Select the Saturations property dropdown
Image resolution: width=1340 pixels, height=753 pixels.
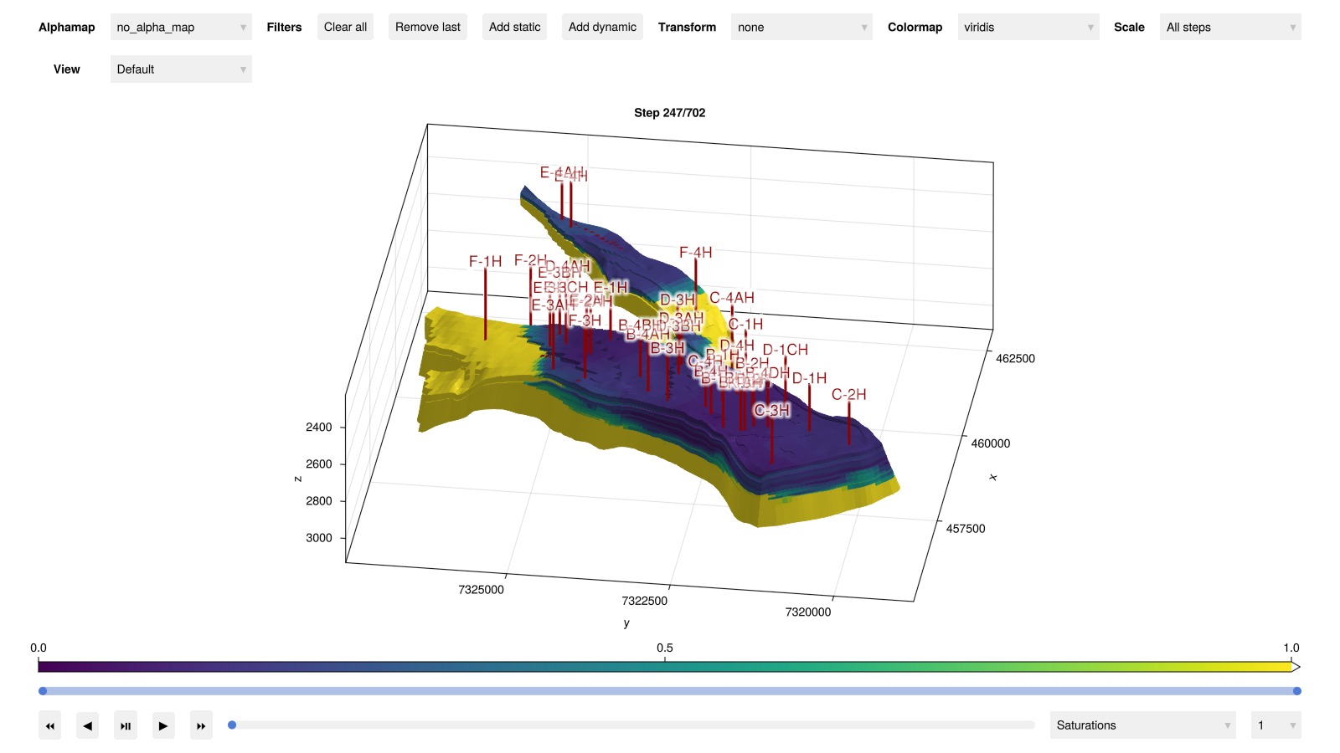pyautogui.click(x=1142, y=725)
